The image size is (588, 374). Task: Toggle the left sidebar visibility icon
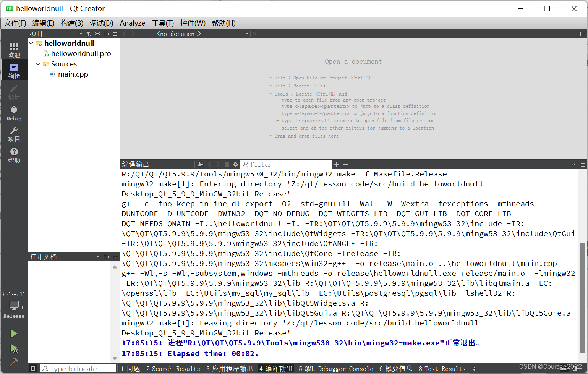point(33,369)
